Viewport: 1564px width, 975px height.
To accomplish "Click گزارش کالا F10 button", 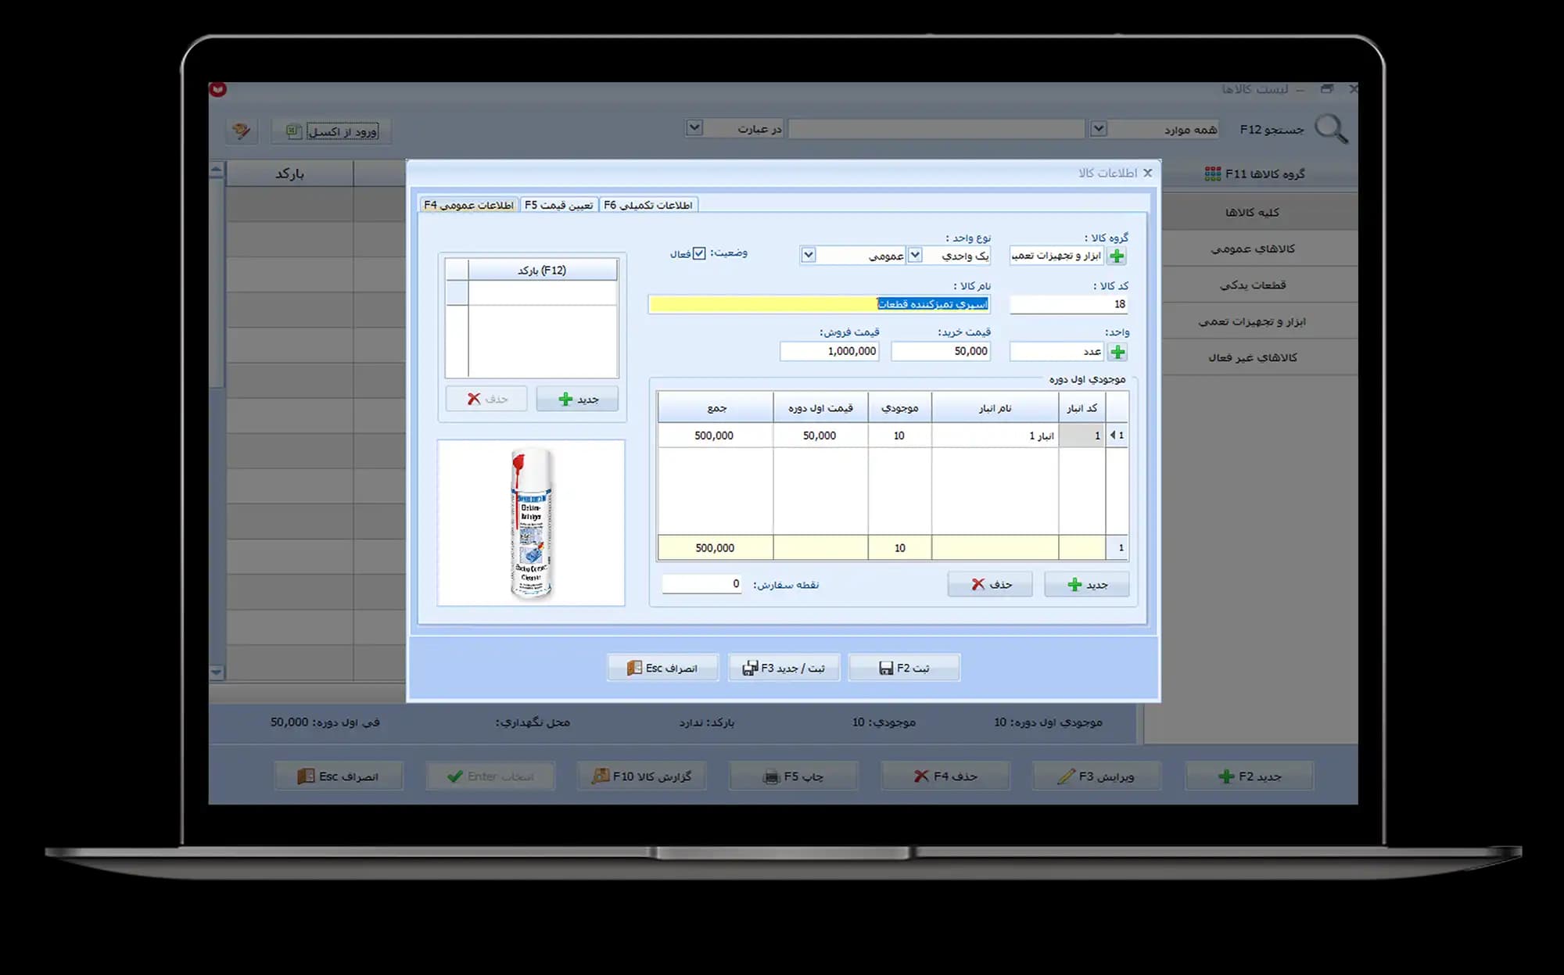I will coord(642,776).
